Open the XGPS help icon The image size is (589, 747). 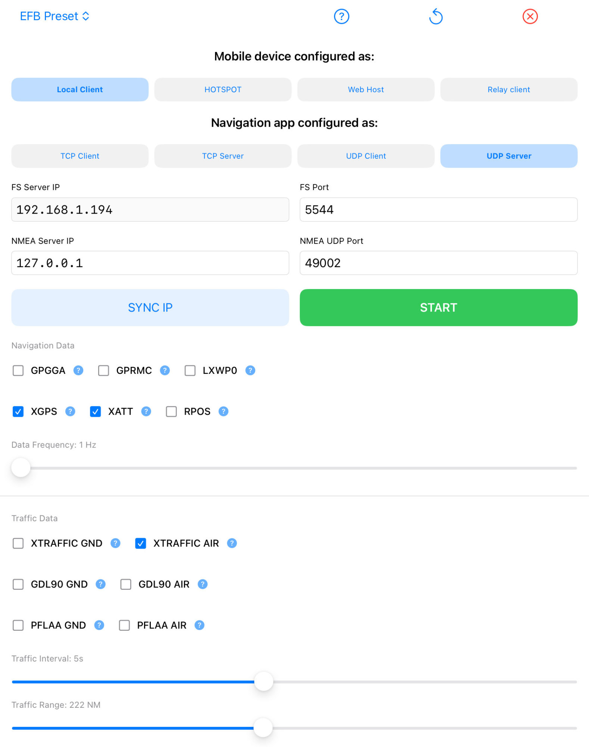[x=70, y=411]
